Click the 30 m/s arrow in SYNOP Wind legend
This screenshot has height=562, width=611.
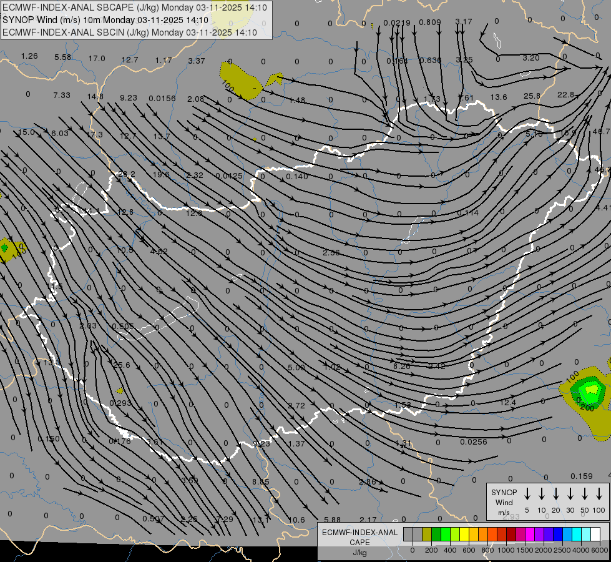tap(570, 493)
